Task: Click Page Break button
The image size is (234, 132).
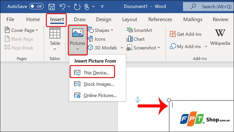Action: click(x=19, y=48)
